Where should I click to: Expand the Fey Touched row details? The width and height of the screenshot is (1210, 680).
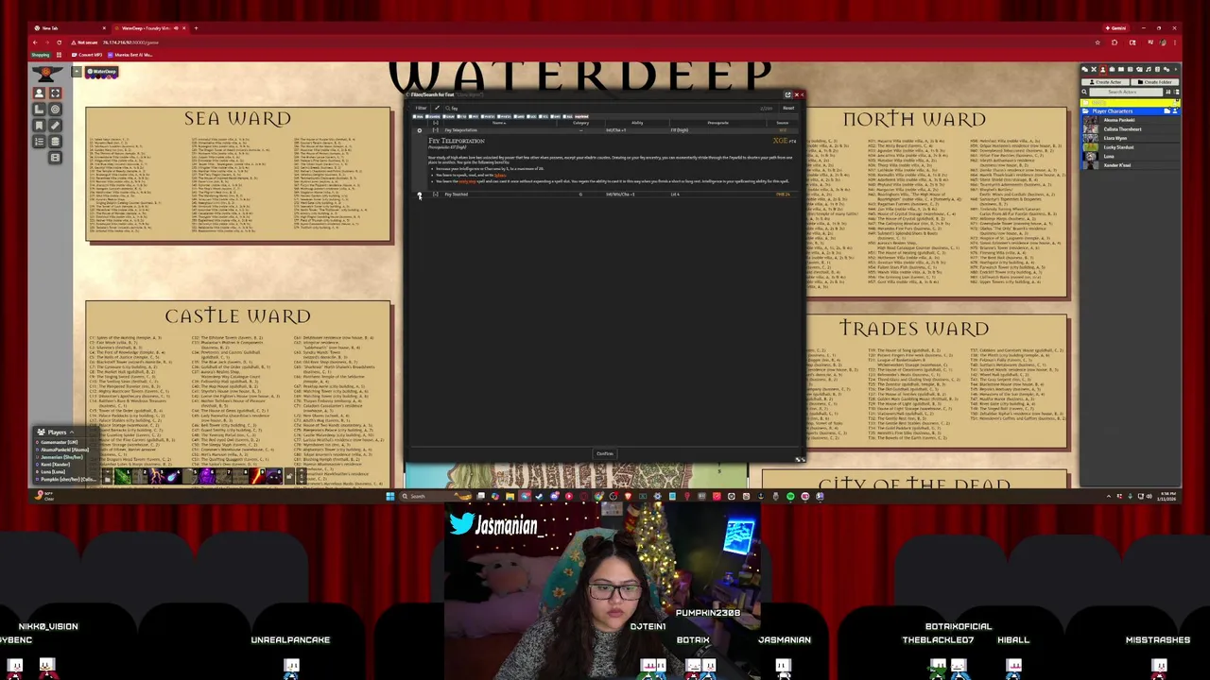click(436, 195)
